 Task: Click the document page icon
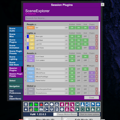click(x=57, y=109)
